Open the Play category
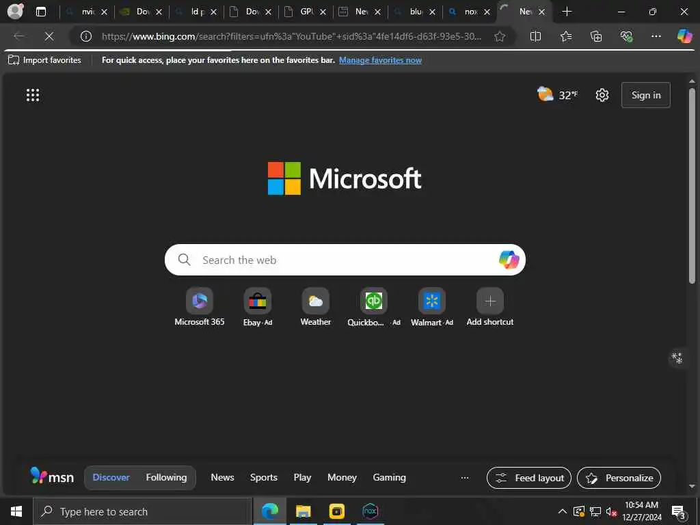The width and height of the screenshot is (700, 525). (302, 477)
